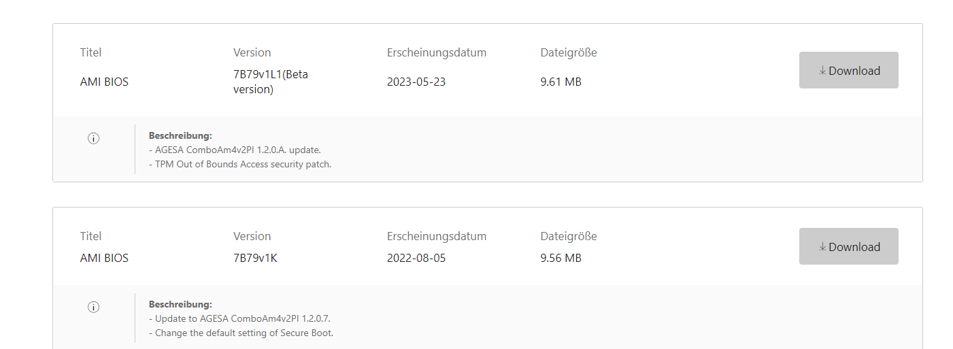Click the Beschreibung heading of the beta entry
This screenshot has height=349, width=953.
click(180, 135)
